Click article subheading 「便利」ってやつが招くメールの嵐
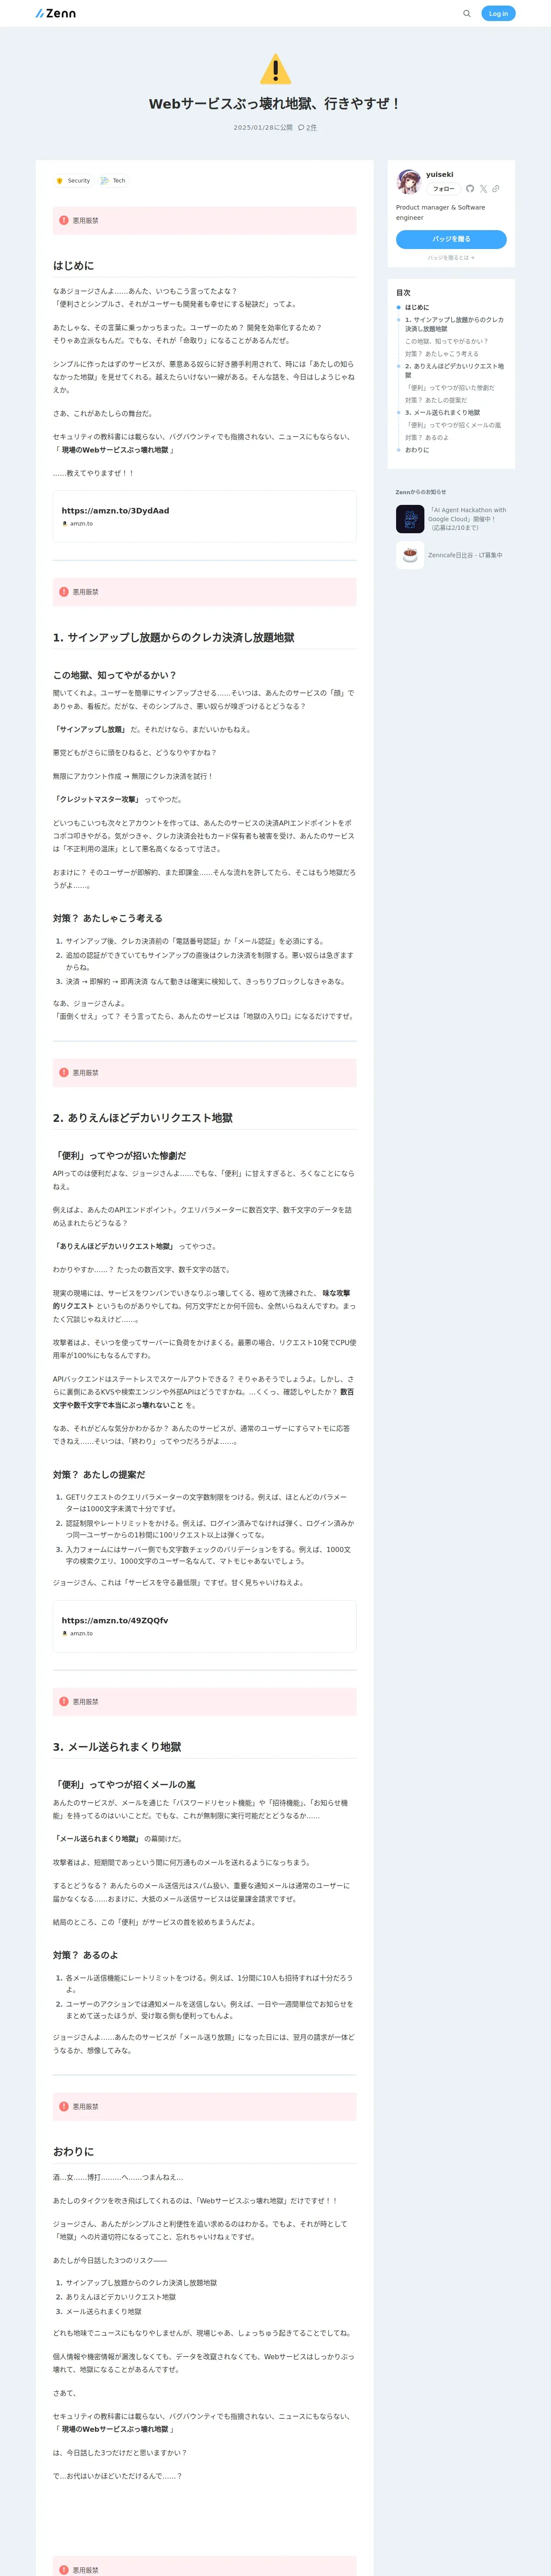This screenshot has height=2576, width=551. (125, 1785)
